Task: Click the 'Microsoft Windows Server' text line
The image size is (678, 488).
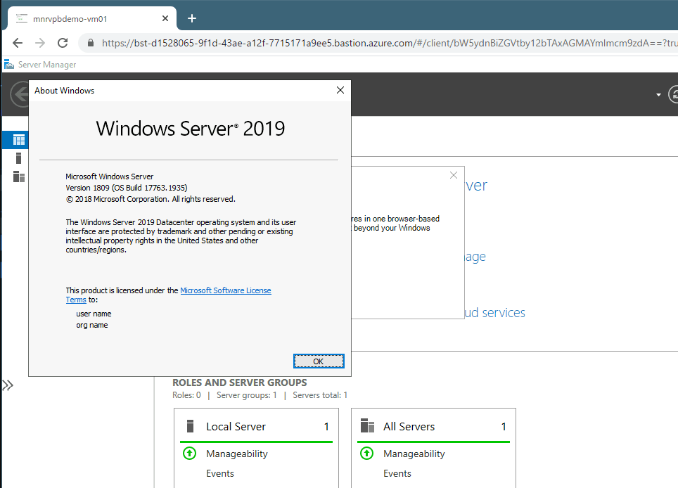Action: click(x=110, y=176)
